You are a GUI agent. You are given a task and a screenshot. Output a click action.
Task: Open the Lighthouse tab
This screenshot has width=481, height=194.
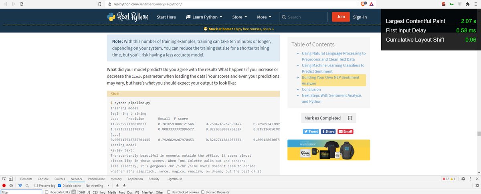(x=175, y=179)
